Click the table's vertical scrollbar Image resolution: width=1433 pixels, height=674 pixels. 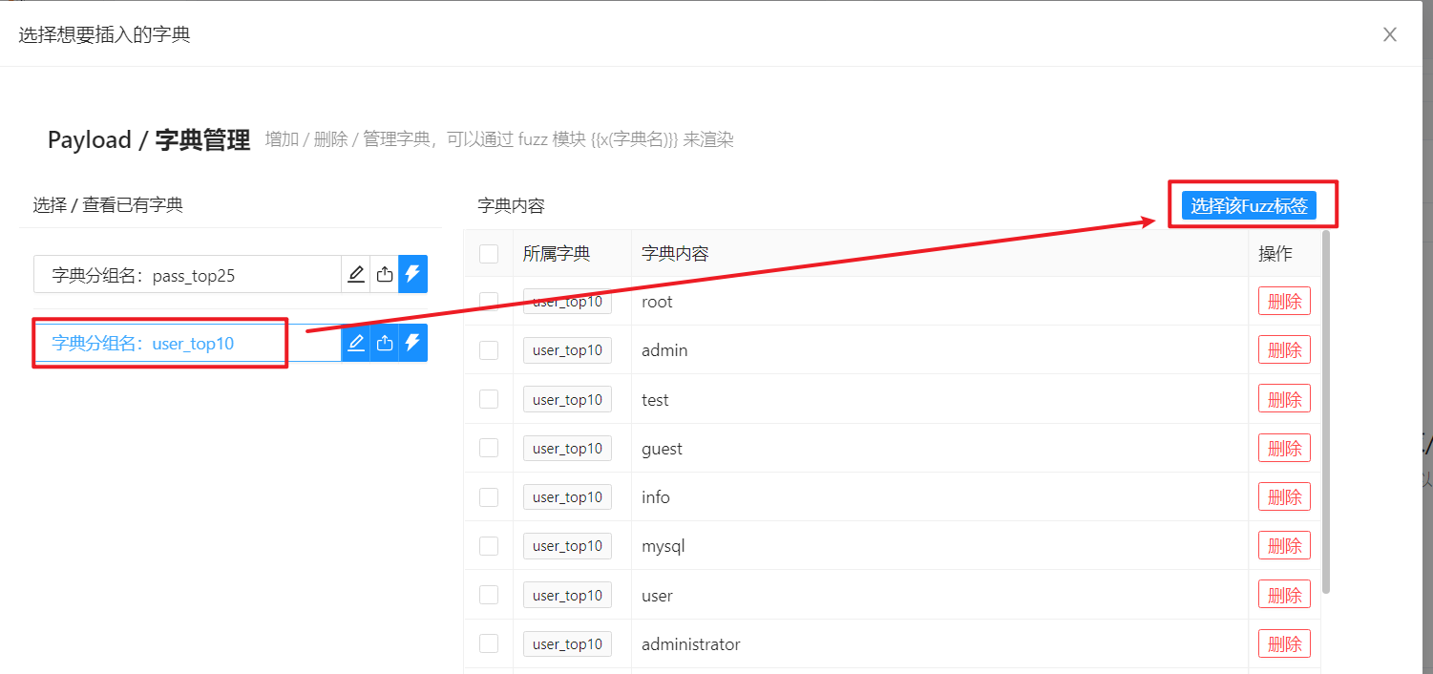click(x=1326, y=411)
